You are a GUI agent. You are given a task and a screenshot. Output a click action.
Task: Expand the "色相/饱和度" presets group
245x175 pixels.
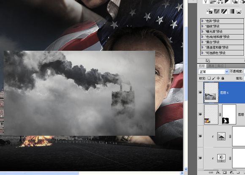(x=202, y=37)
